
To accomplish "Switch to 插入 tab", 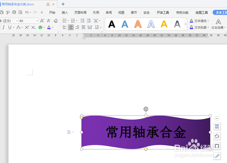I will [65, 13].
